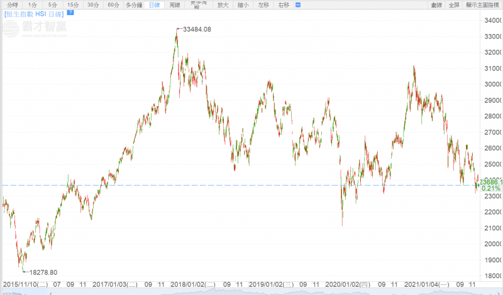Click 放大 to zoom in chart

point(223,5)
